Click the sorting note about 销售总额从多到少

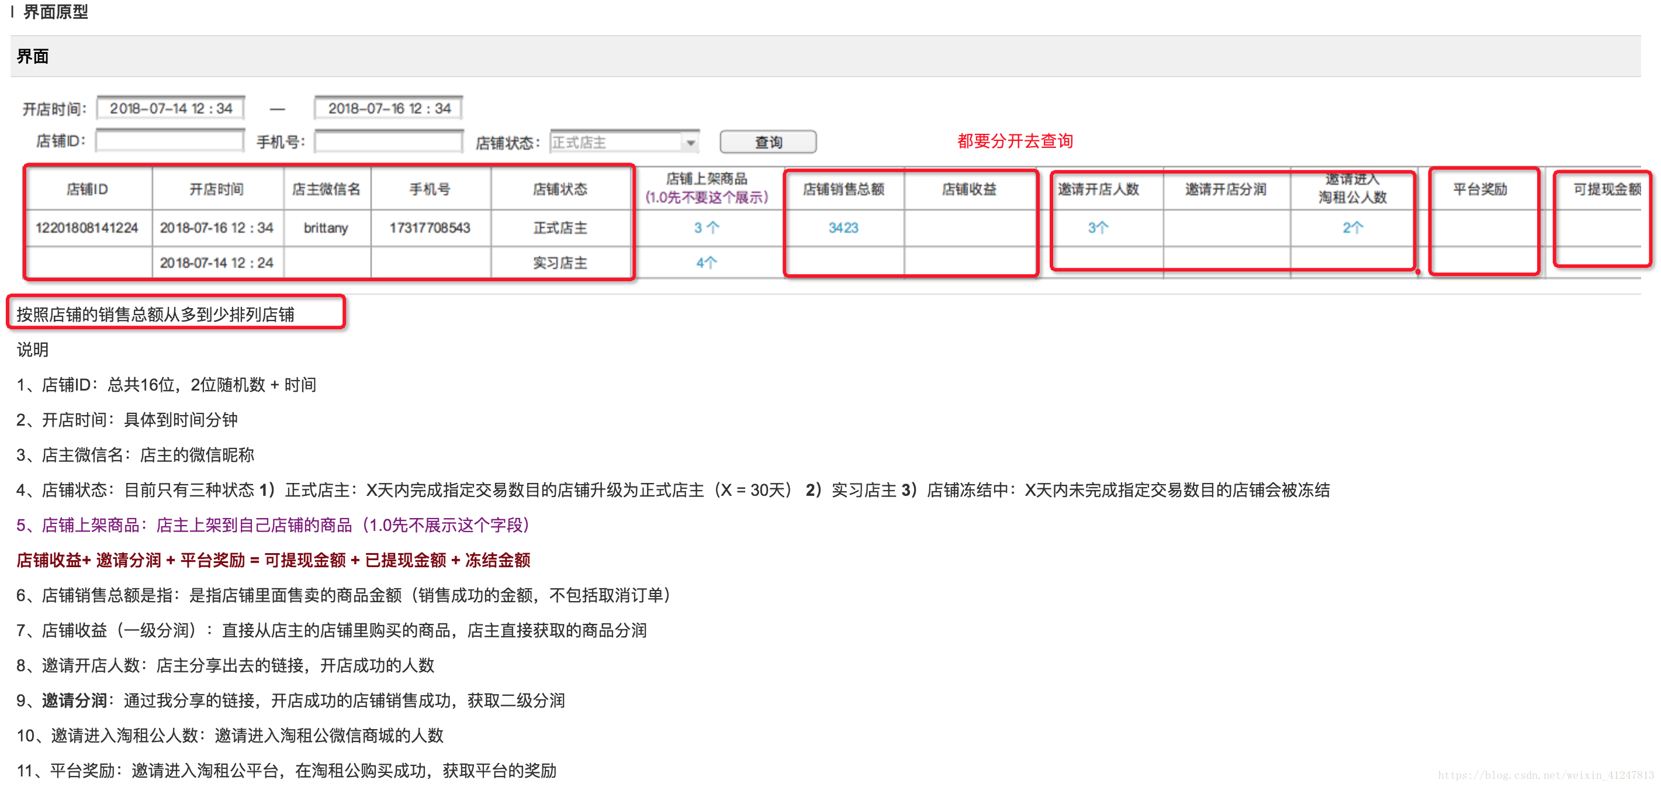coord(155,314)
